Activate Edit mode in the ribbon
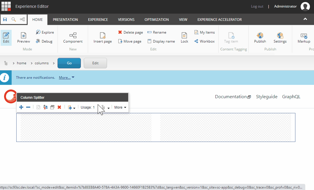The width and height of the screenshot is (314, 190). click(6, 38)
